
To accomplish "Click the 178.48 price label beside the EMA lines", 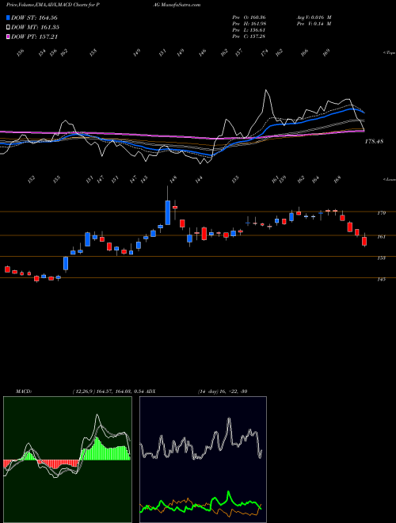I will pyautogui.click(x=374, y=141).
